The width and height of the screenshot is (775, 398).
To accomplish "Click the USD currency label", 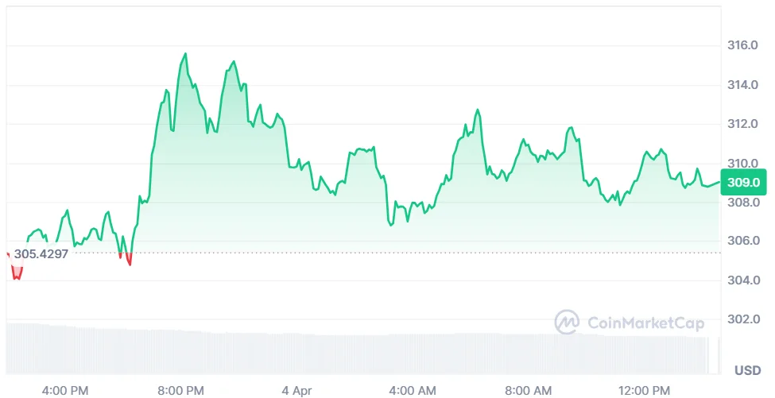I will pos(747,371).
